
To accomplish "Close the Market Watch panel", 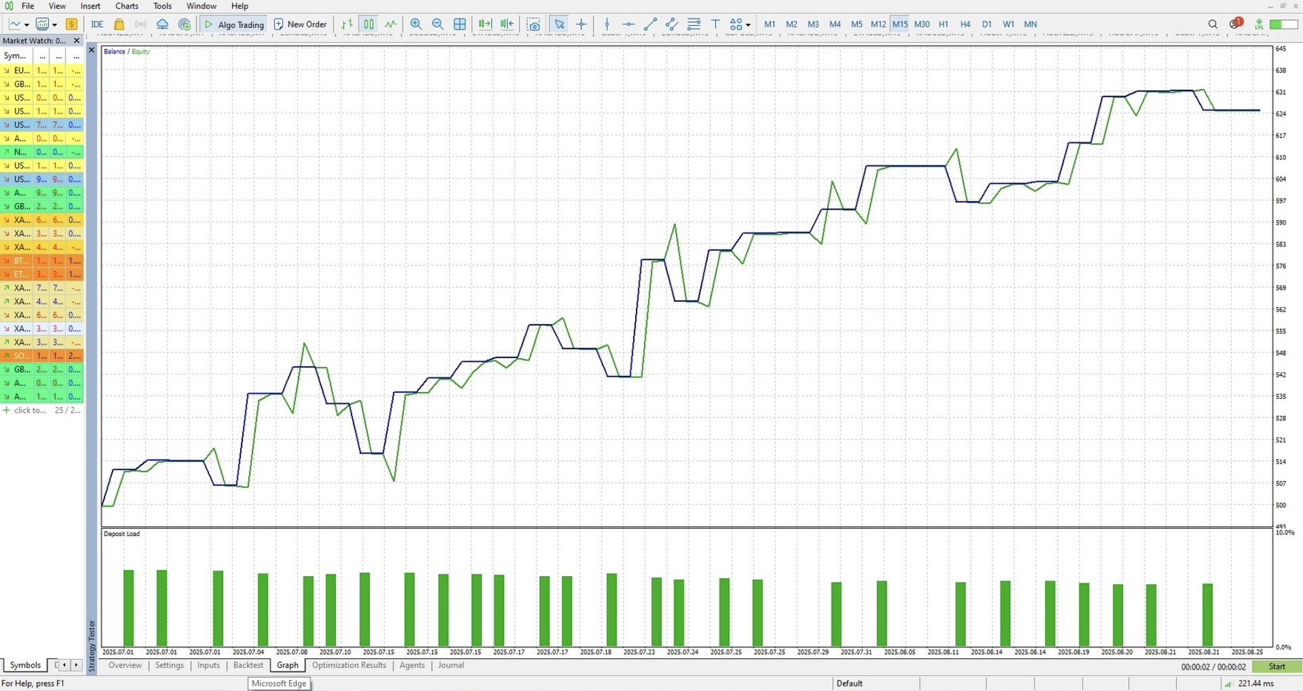I will pyautogui.click(x=76, y=41).
